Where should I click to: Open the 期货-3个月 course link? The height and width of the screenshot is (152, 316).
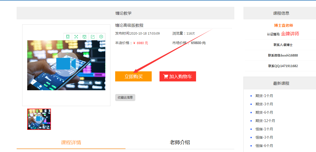click(264, 104)
